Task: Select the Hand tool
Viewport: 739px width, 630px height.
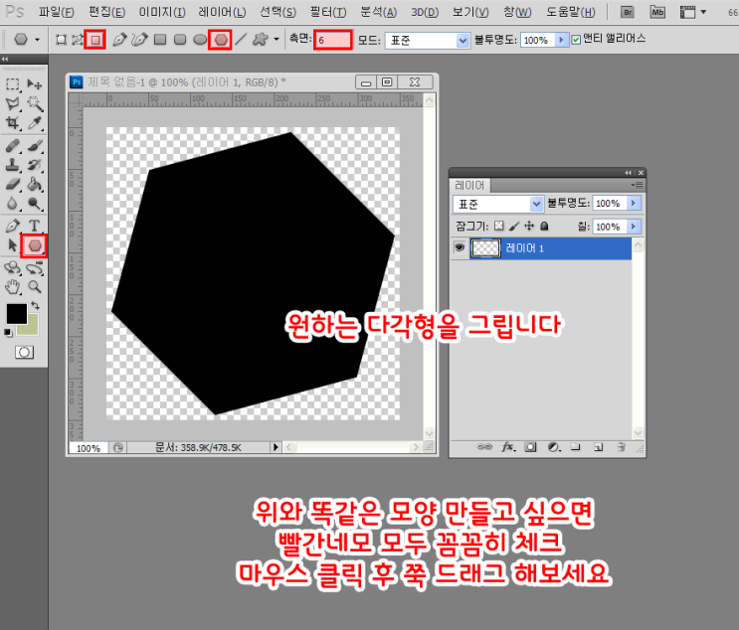Action: 12,287
